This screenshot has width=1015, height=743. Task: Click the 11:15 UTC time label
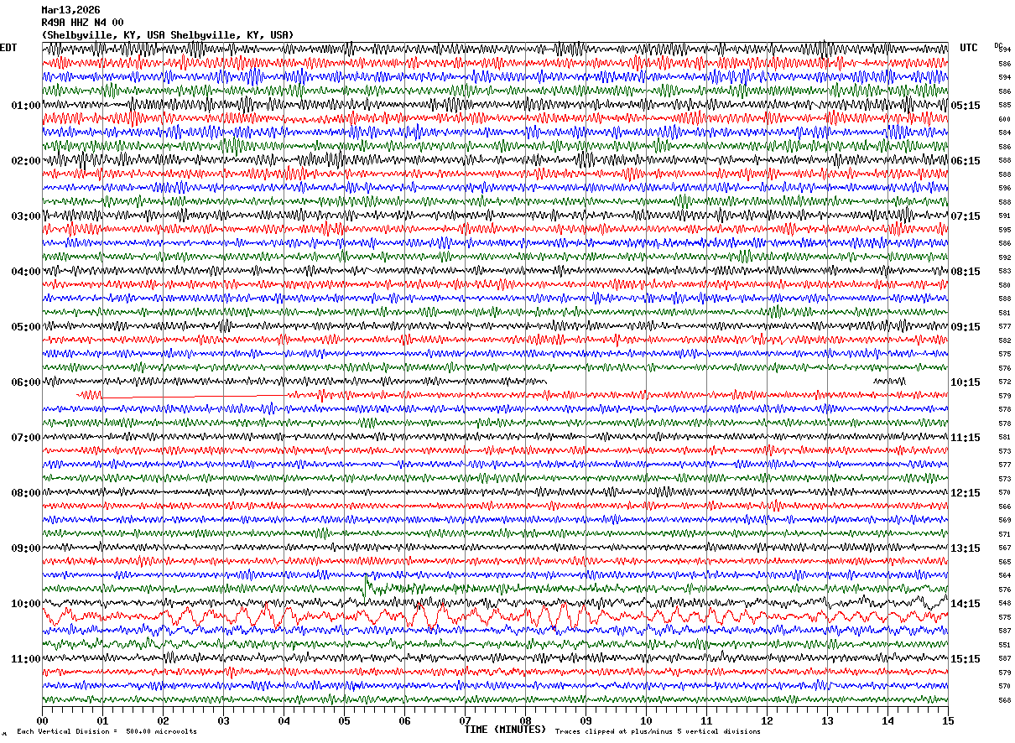tap(966, 438)
